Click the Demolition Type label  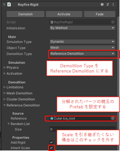pos(19,54)
